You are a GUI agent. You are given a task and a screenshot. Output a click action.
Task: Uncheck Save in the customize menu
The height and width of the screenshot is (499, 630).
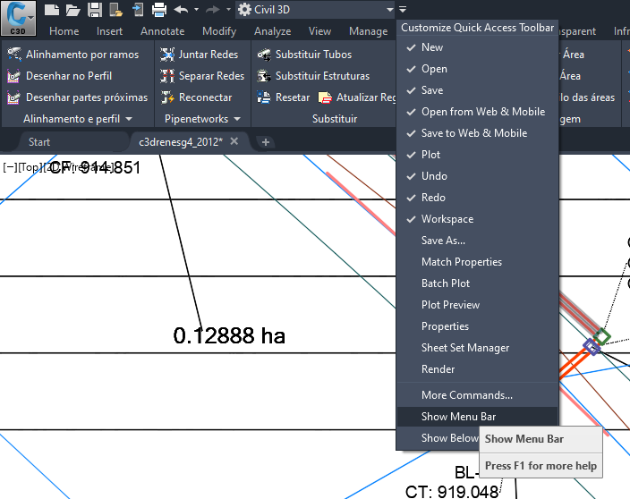coord(477,90)
